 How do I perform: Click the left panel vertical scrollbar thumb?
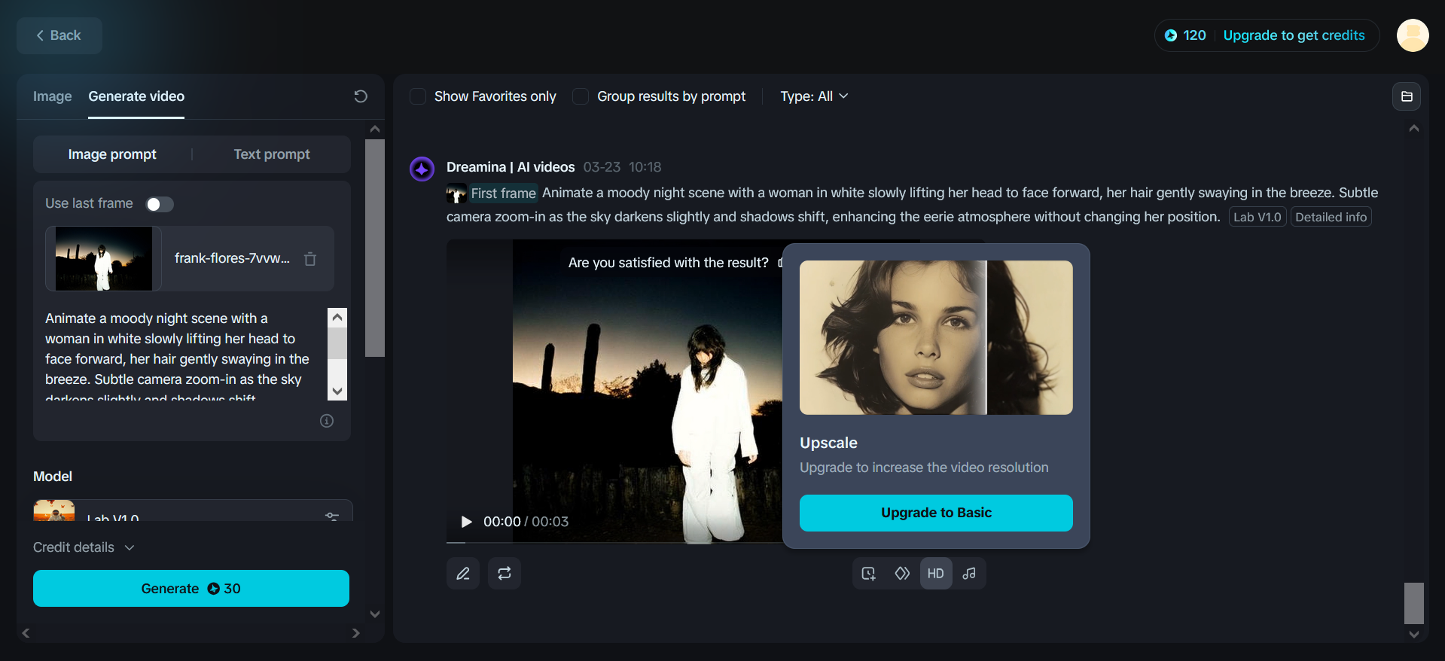375,248
